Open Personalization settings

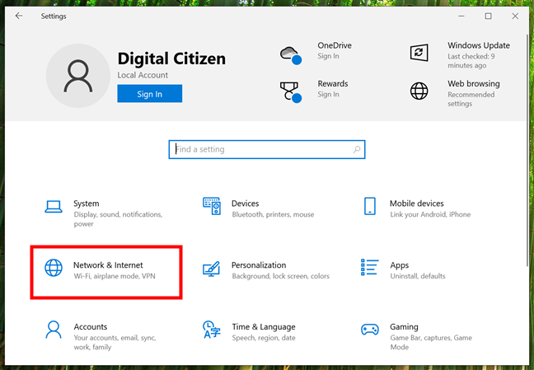(x=265, y=269)
